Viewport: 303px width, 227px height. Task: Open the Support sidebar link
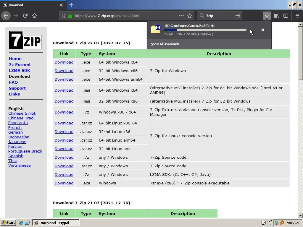click(17, 88)
